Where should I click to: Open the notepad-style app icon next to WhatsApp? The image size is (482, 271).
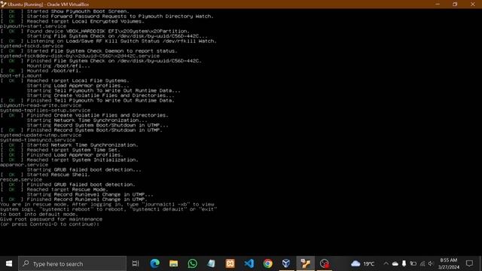pyautogui.click(x=211, y=263)
